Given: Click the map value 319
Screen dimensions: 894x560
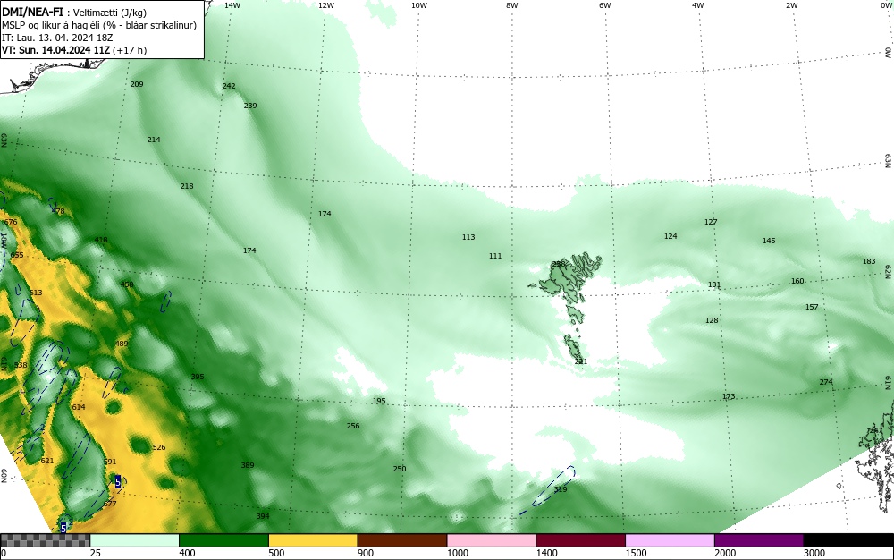Looking at the screenshot, I should coord(561,489).
